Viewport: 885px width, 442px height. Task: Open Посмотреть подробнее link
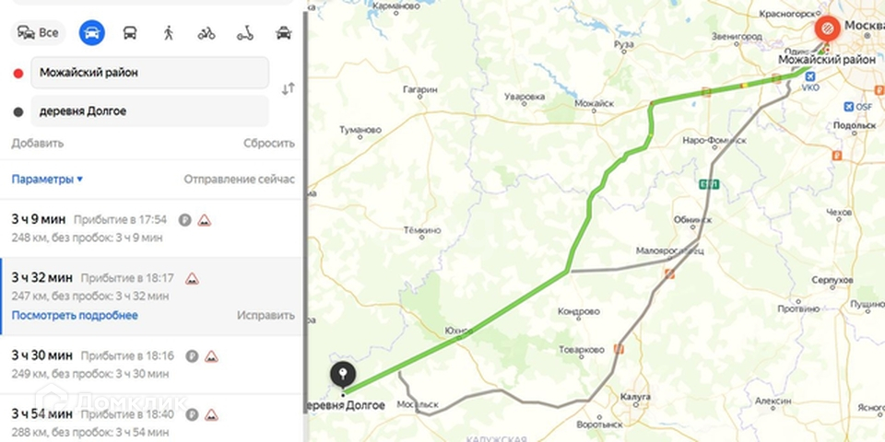(75, 315)
